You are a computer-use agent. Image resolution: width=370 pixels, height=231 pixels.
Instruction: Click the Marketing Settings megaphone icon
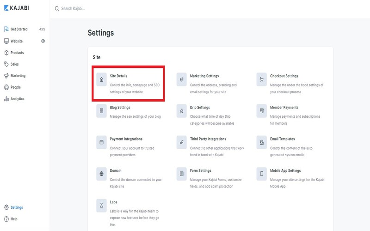pos(181,79)
